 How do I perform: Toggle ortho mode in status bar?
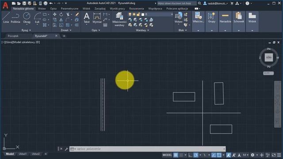(x=190, y=155)
